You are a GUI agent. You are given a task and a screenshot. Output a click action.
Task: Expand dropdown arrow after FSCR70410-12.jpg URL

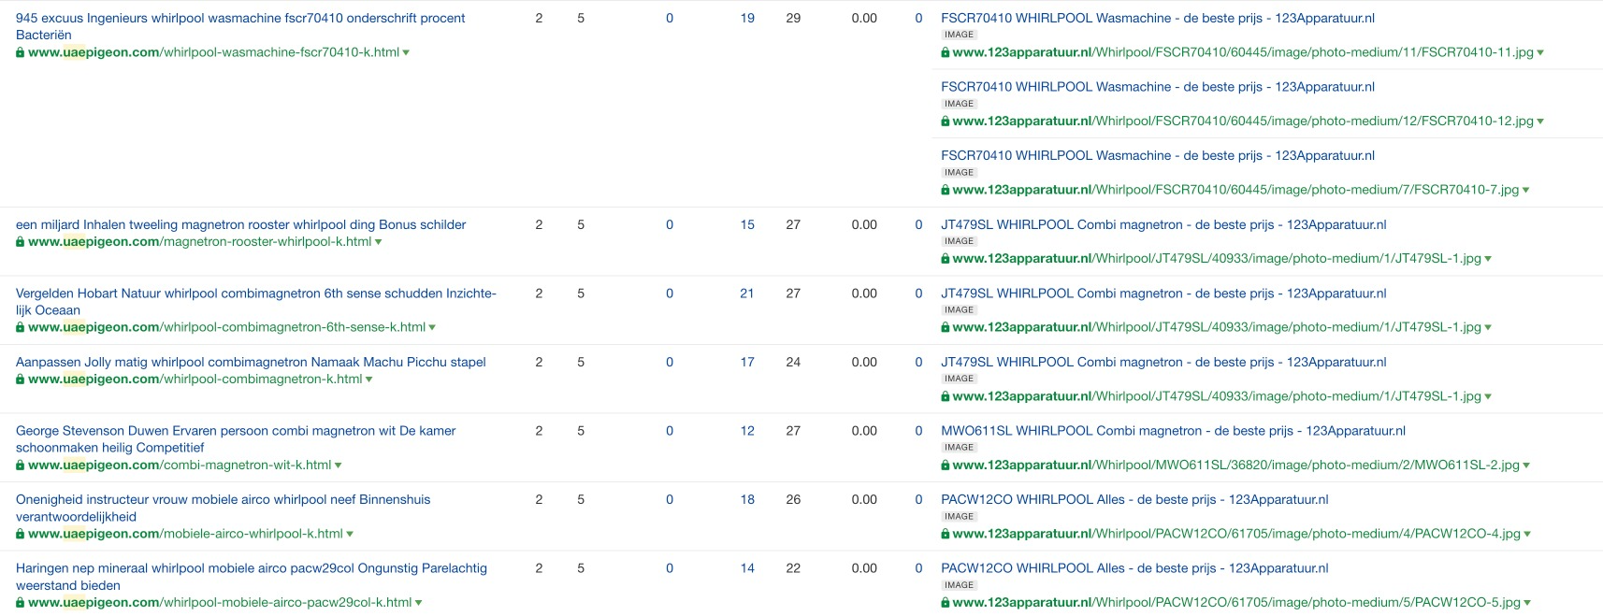(1540, 122)
